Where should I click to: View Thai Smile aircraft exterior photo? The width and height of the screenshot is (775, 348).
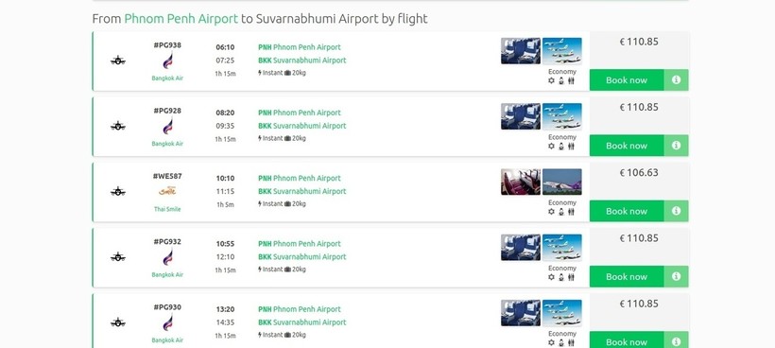[x=562, y=182]
